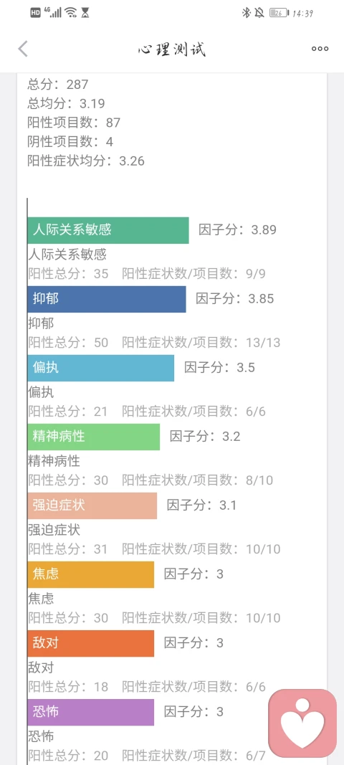Tap the light blue 偏执 bar
The width and height of the screenshot is (344, 765).
(101, 368)
